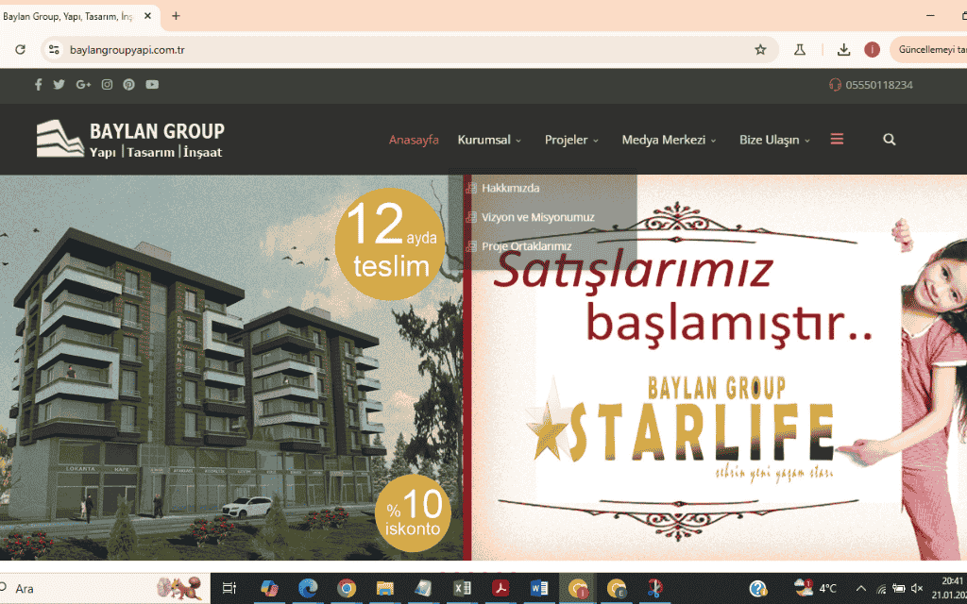Open the Facebook social icon
This screenshot has width=967, height=604.
point(39,85)
